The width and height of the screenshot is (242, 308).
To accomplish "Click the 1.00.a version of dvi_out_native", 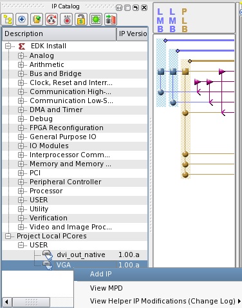I will point(129,255).
